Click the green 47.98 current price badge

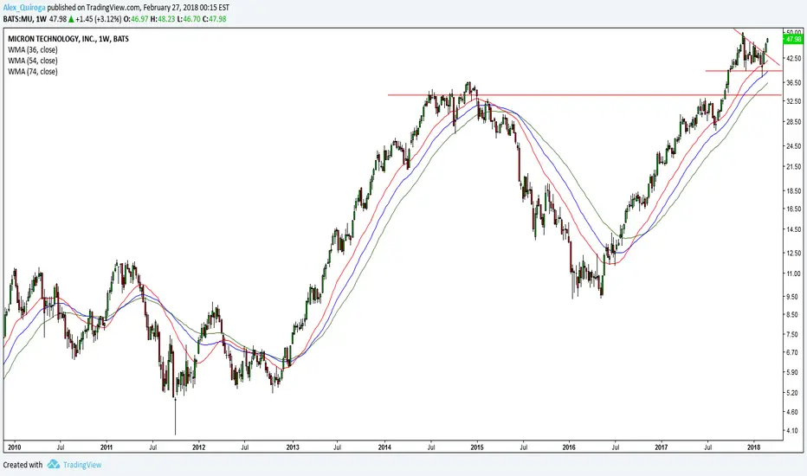(x=793, y=39)
